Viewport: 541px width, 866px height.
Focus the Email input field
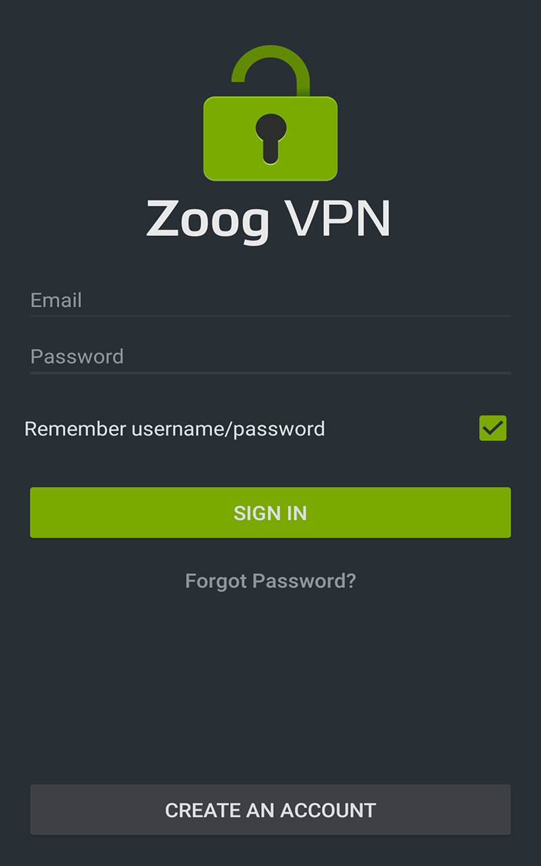tap(270, 300)
